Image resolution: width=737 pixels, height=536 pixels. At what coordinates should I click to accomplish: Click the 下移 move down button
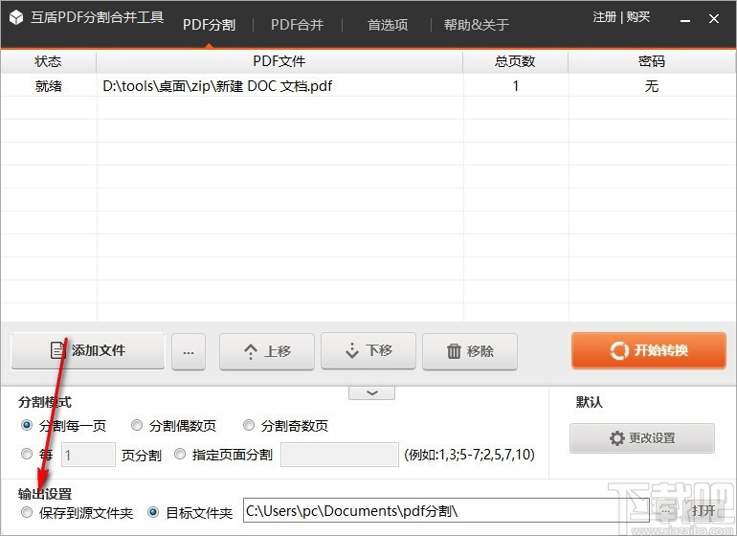(x=368, y=350)
